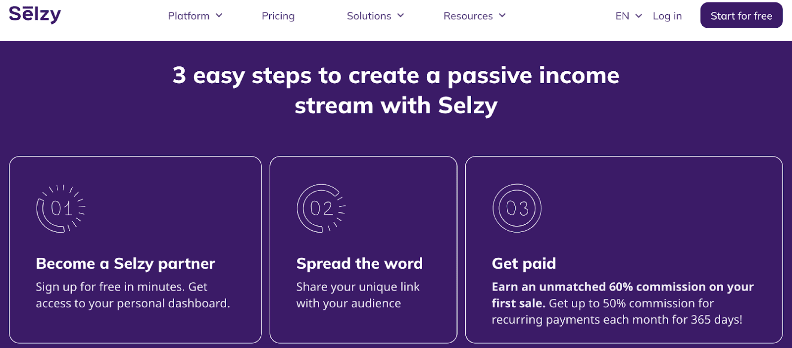Click the Start for free button
Screen dimensions: 792x348
[741, 15]
